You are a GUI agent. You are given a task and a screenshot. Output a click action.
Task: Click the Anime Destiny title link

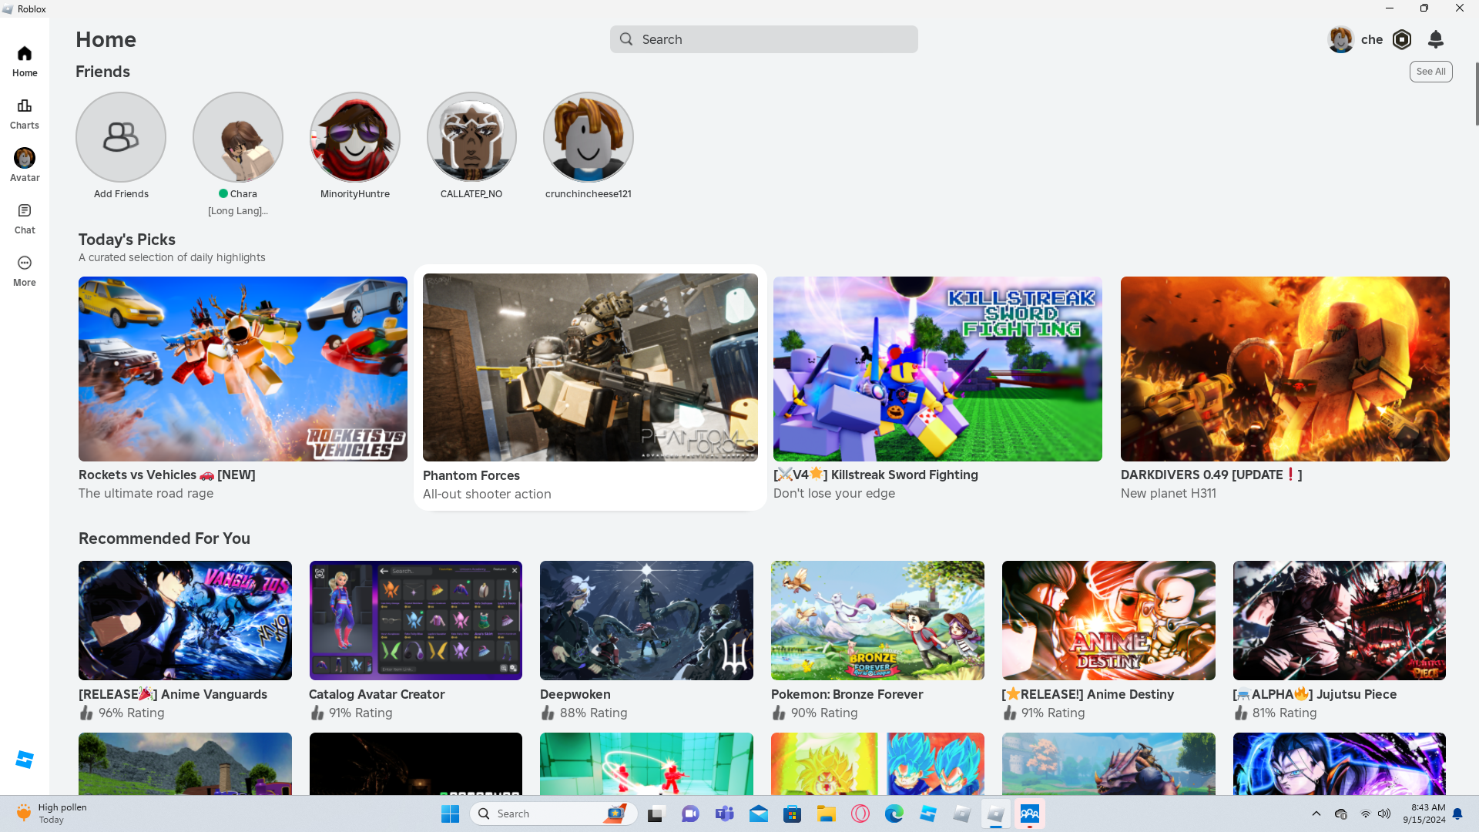point(1088,694)
